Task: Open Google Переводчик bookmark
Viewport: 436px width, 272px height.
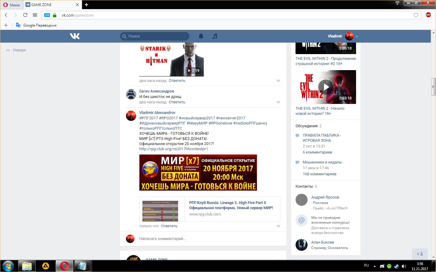Action: (36, 25)
